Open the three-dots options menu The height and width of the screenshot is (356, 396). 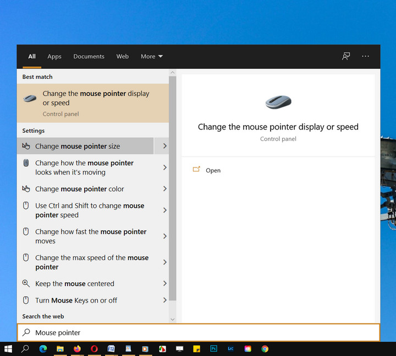pyautogui.click(x=365, y=56)
